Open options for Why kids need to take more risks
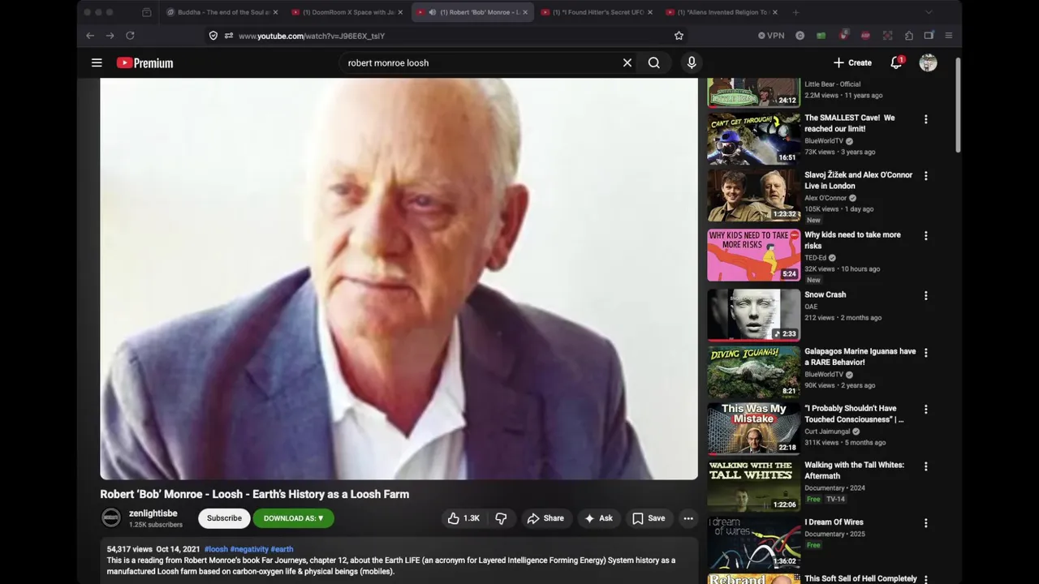The width and height of the screenshot is (1039, 584). [925, 236]
